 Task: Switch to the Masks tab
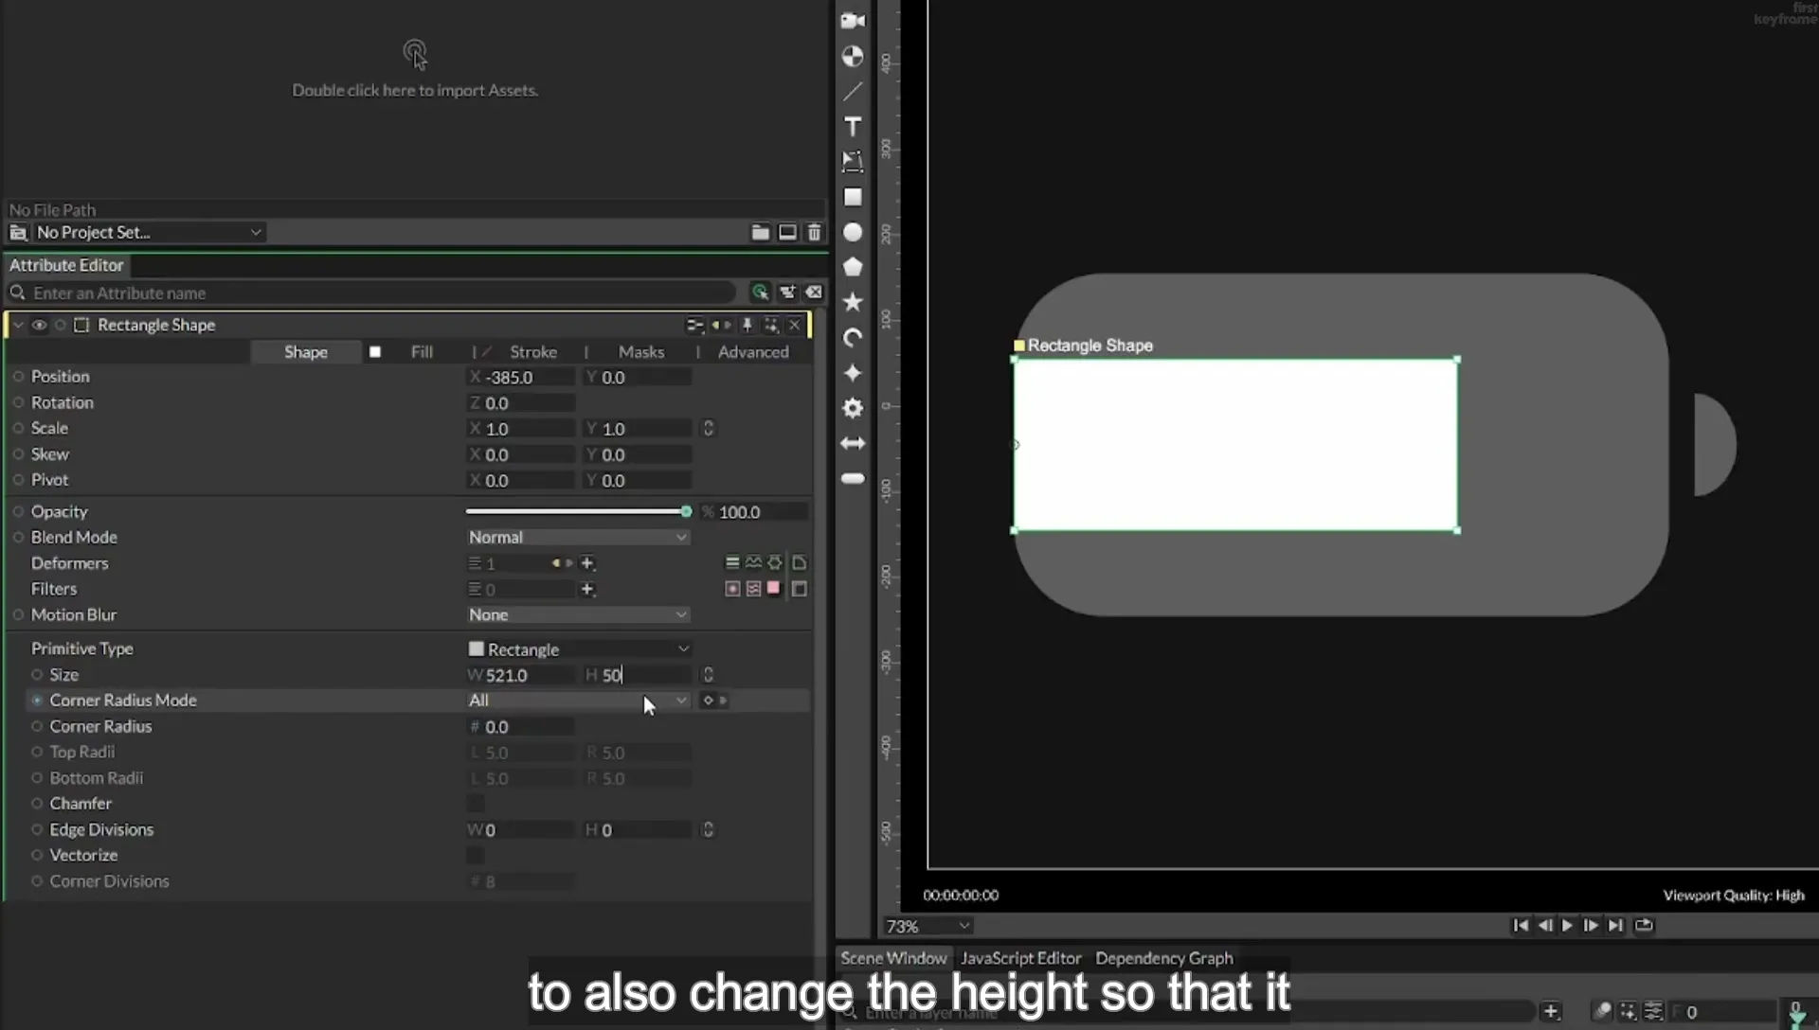641,351
